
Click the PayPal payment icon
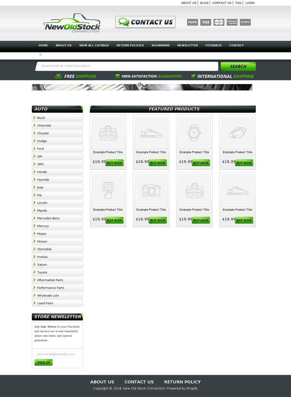[x=192, y=22]
